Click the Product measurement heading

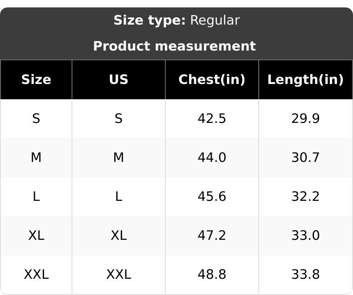coord(174,46)
